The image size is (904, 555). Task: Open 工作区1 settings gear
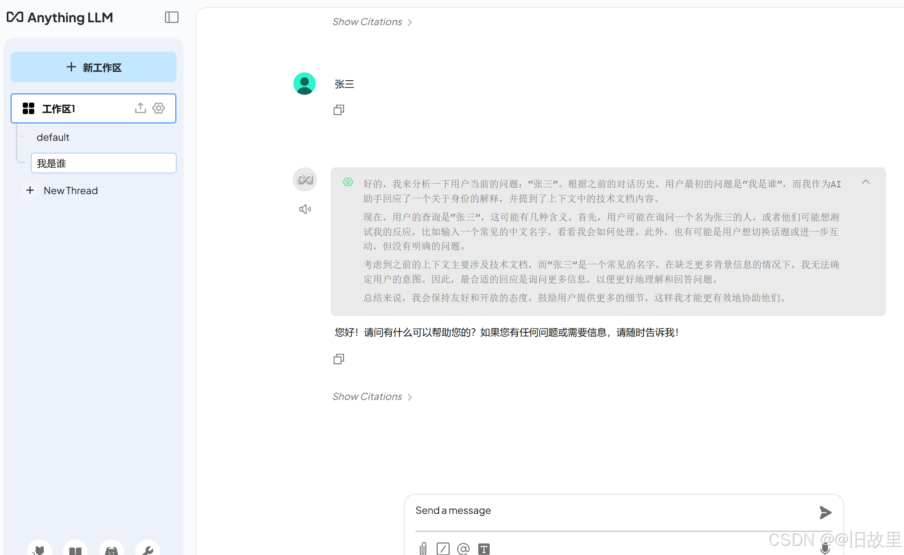point(158,108)
